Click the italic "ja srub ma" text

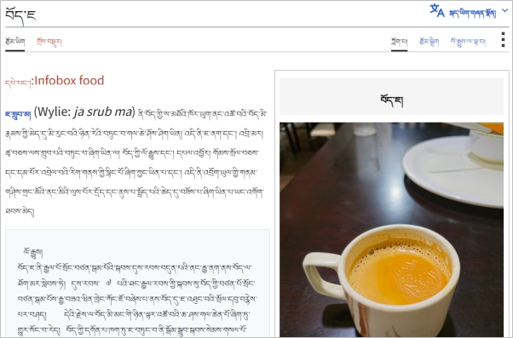coord(102,112)
